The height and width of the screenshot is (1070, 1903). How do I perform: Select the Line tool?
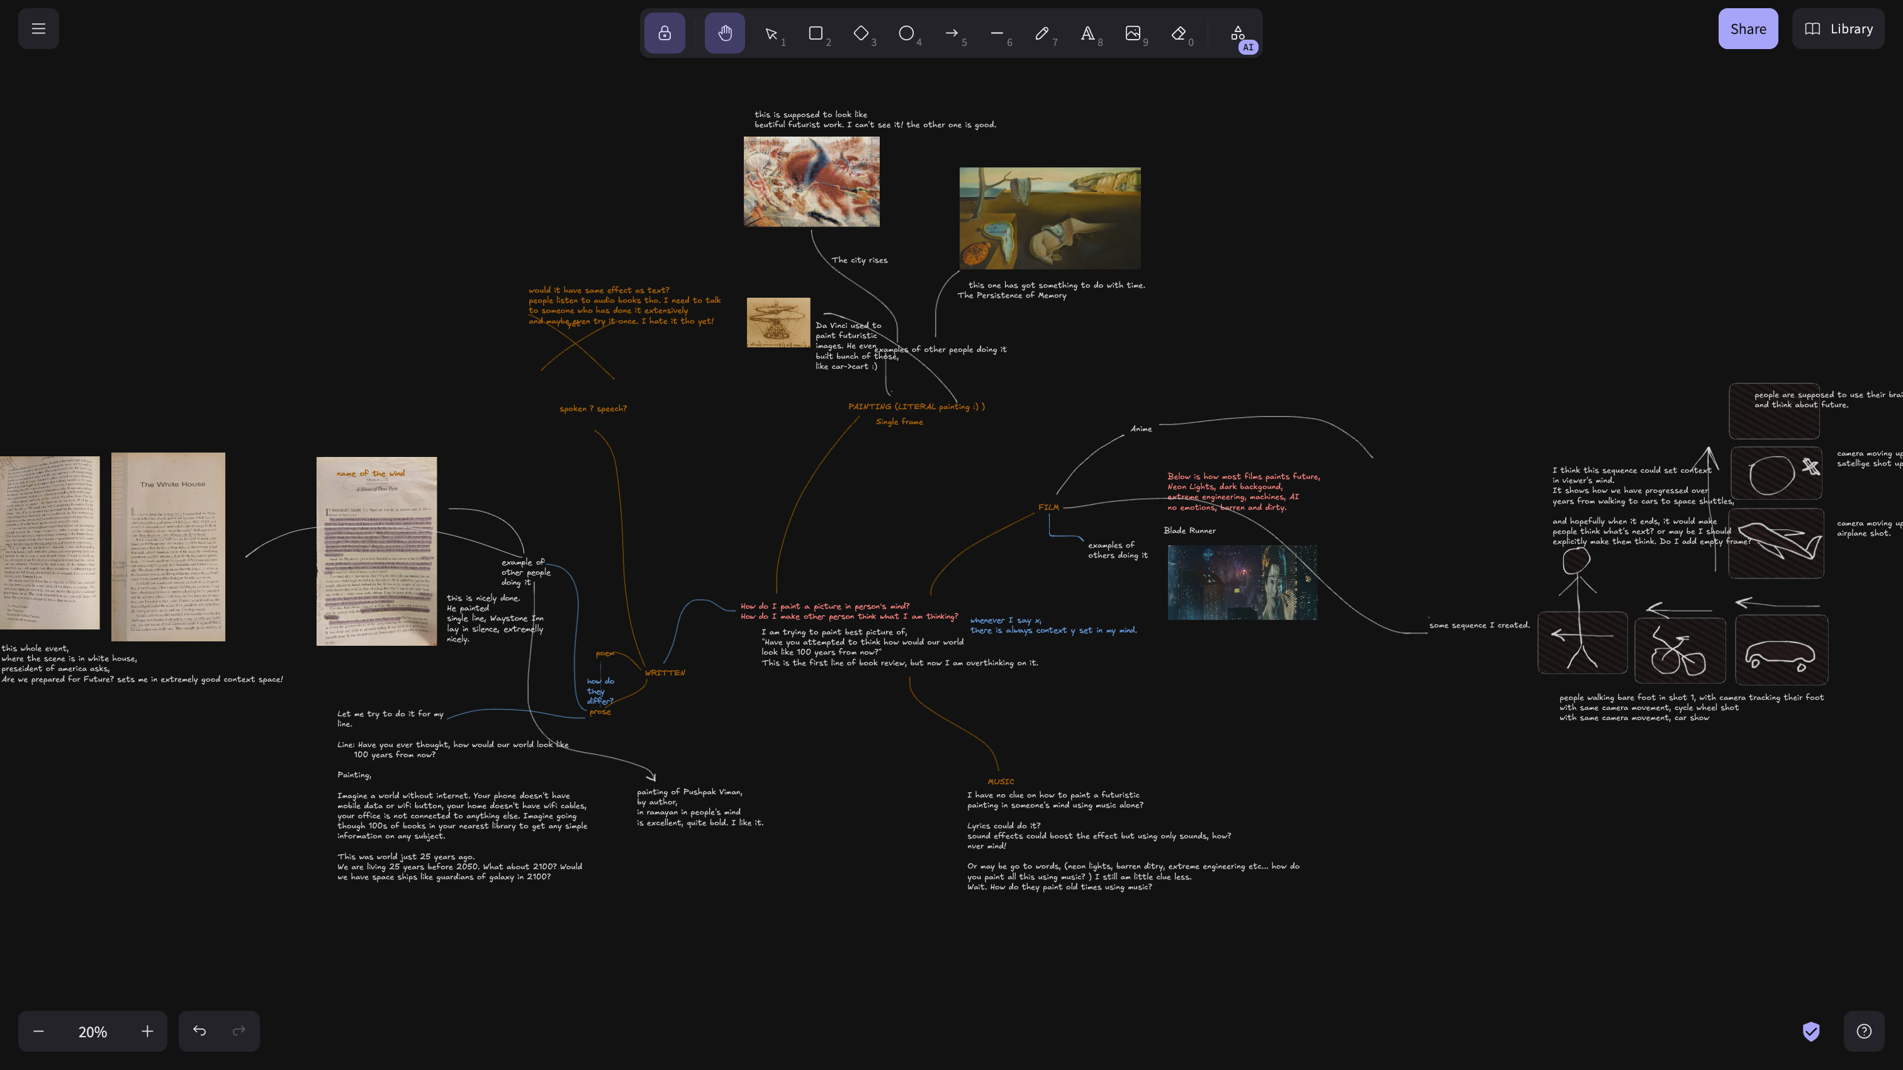click(997, 33)
